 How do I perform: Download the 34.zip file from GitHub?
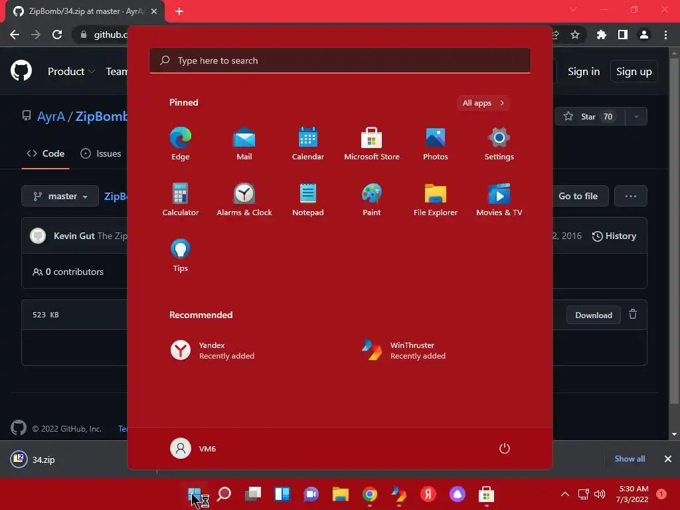pyautogui.click(x=593, y=315)
